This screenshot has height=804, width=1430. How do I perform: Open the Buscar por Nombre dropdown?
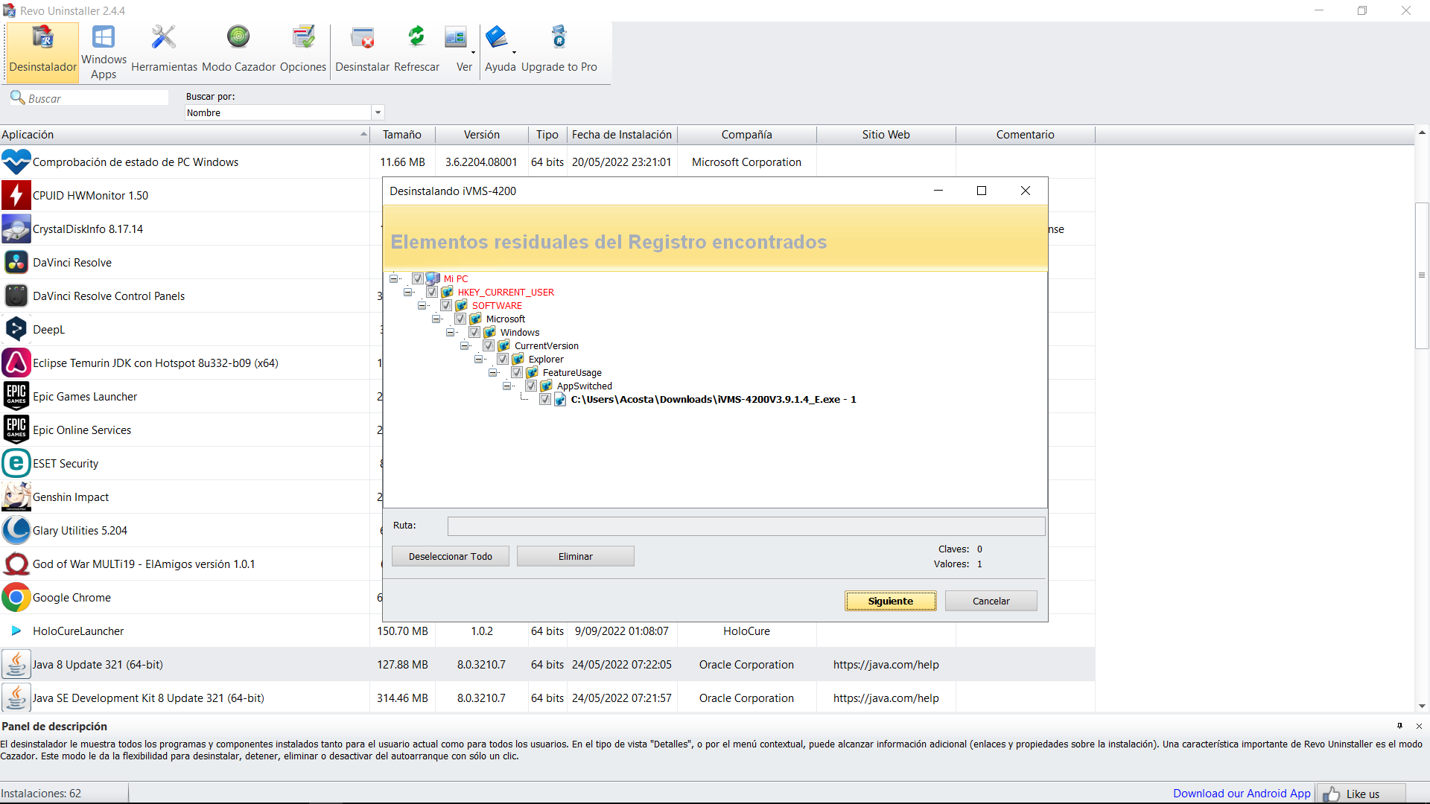[378, 112]
